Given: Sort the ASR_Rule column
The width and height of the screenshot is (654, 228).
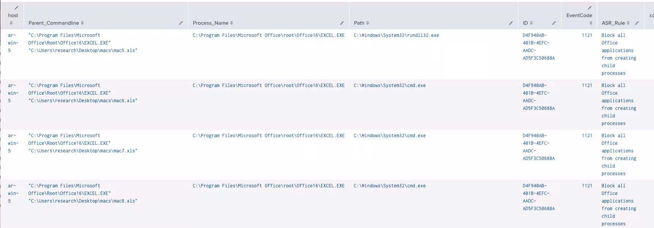Looking at the screenshot, I should (628, 23).
